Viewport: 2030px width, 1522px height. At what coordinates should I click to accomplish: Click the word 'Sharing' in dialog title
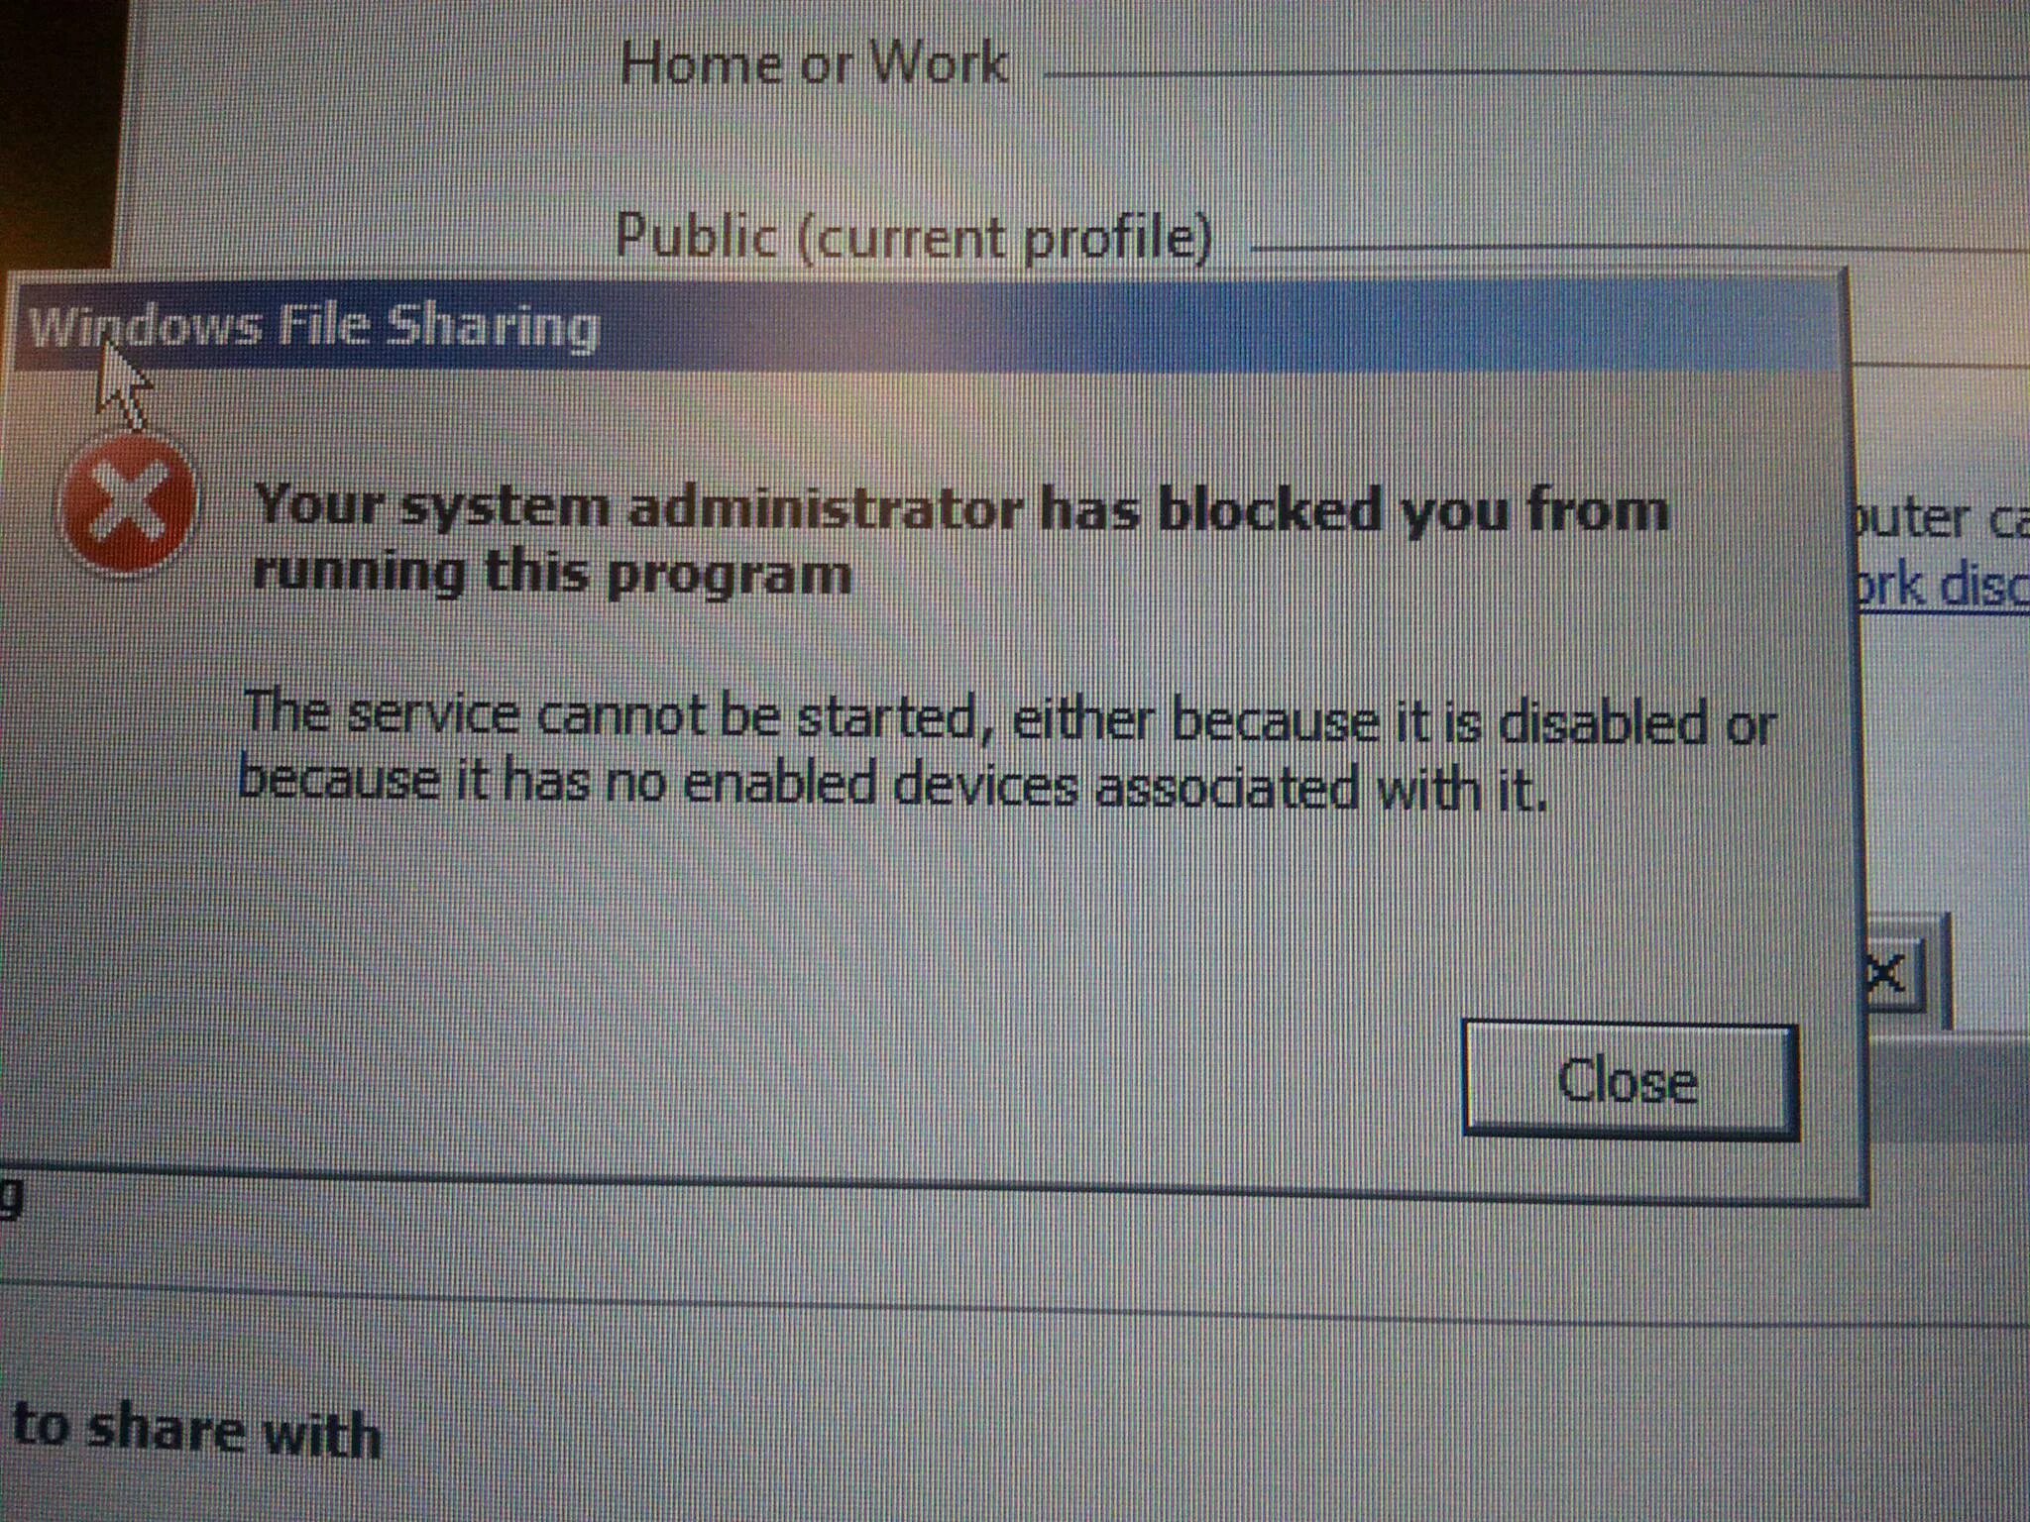(x=493, y=327)
